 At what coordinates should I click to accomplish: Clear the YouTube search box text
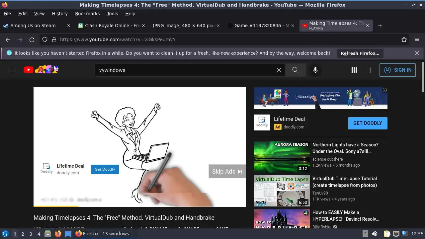tap(279, 70)
